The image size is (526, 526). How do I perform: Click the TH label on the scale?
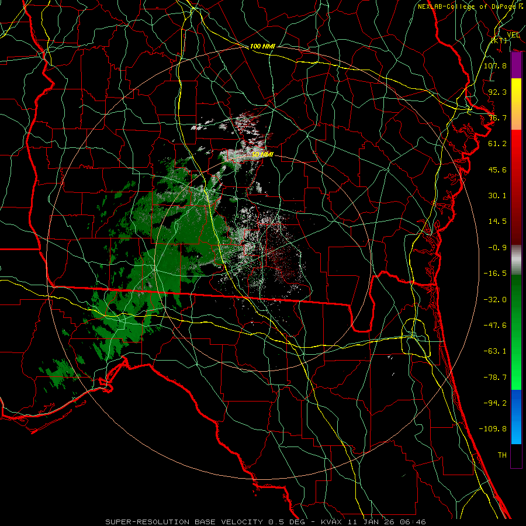[x=502, y=455]
